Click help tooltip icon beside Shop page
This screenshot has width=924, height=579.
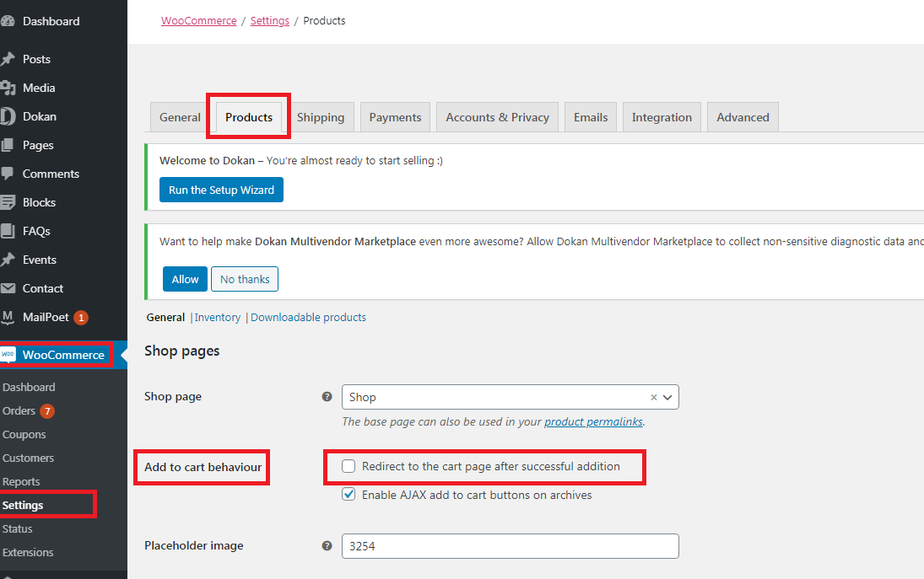327,397
